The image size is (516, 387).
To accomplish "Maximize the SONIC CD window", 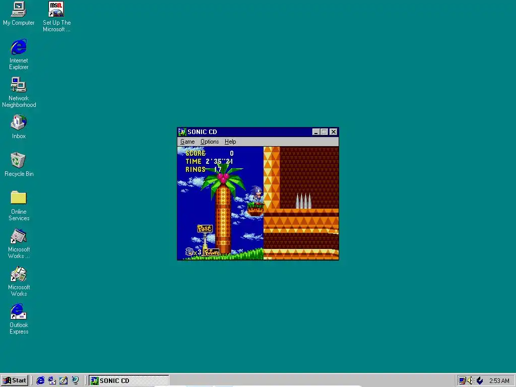I will point(324,132).
